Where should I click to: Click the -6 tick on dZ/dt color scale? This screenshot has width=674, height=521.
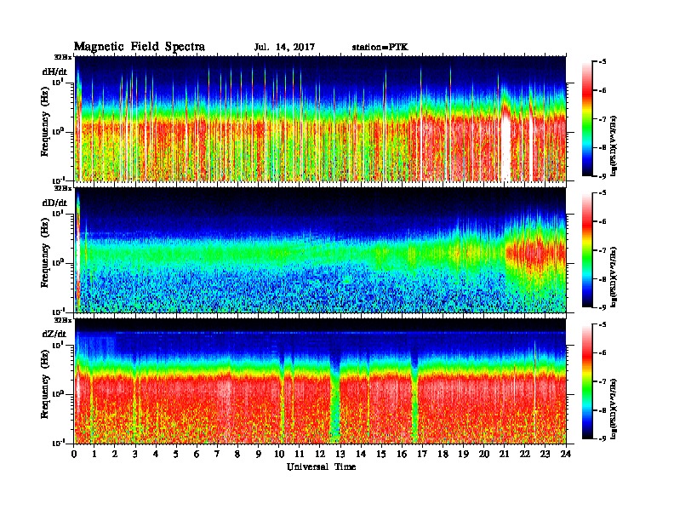(603, 353)
